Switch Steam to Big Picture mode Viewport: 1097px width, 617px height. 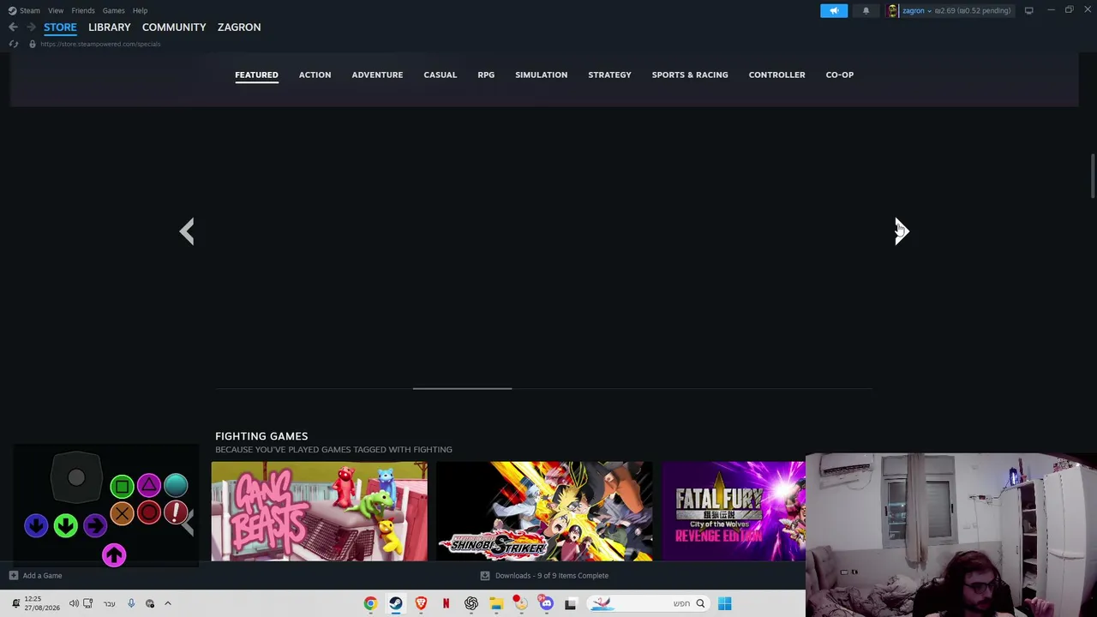(x=1028, y=10)
